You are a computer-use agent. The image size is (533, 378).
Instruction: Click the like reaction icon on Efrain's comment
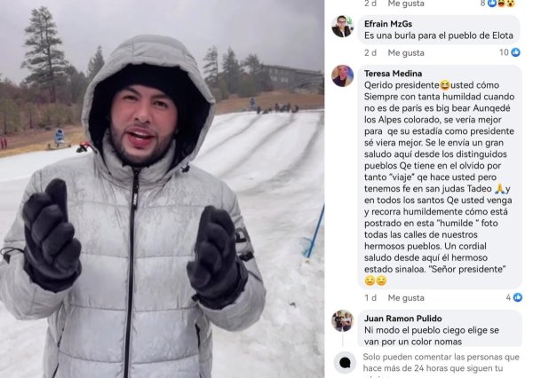515,52
